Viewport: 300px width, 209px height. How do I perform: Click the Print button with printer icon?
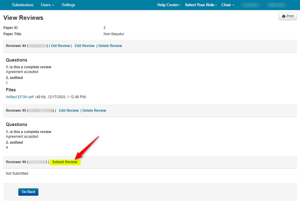287,16
